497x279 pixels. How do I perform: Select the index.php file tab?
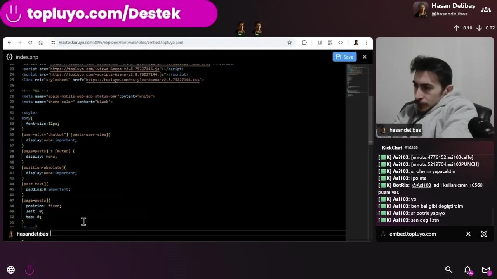click(27, 57)
